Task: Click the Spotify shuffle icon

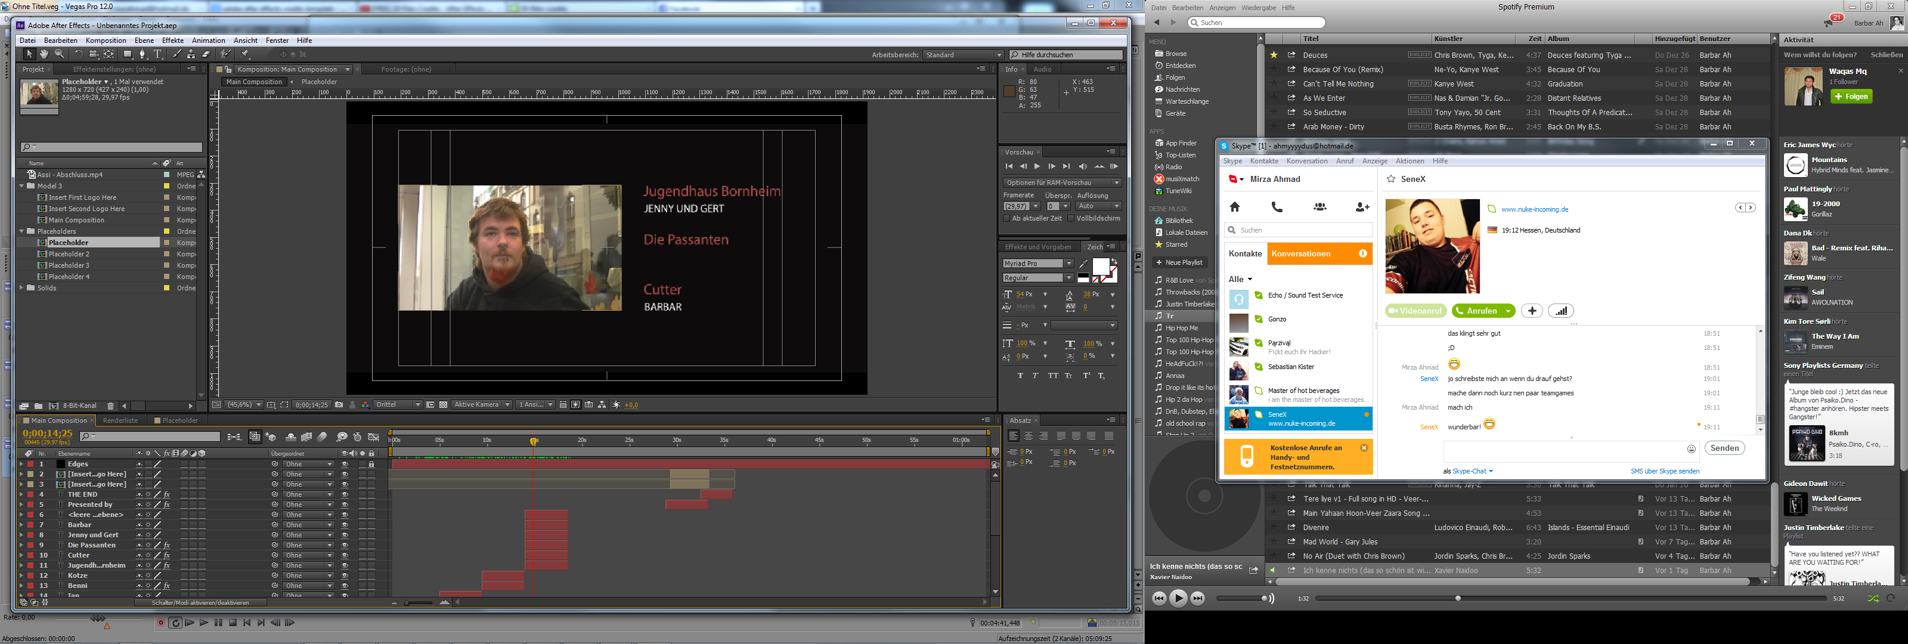Action: click(1873, 598)
